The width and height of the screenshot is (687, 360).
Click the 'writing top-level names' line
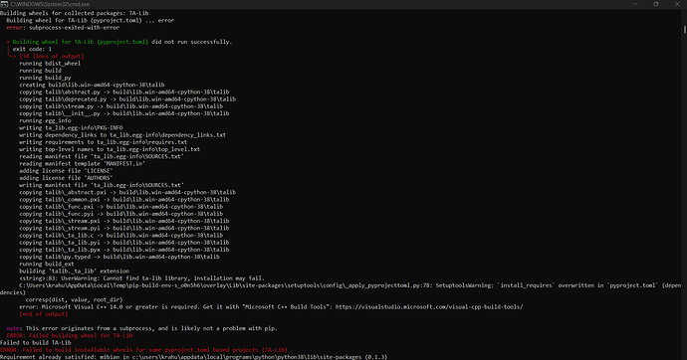click(110, 149)
